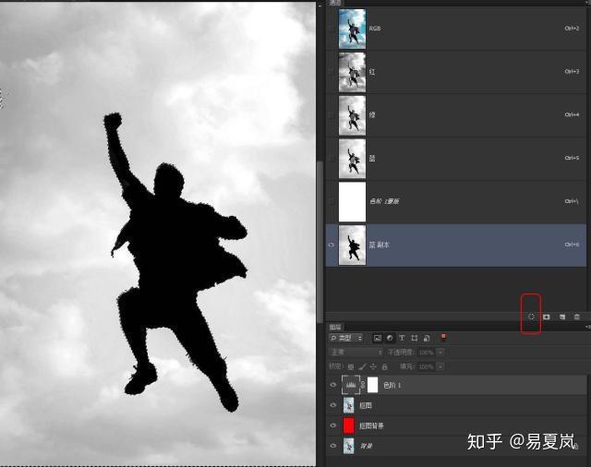Hide the 蓝 副本 channel eye

tap(332, 245)
